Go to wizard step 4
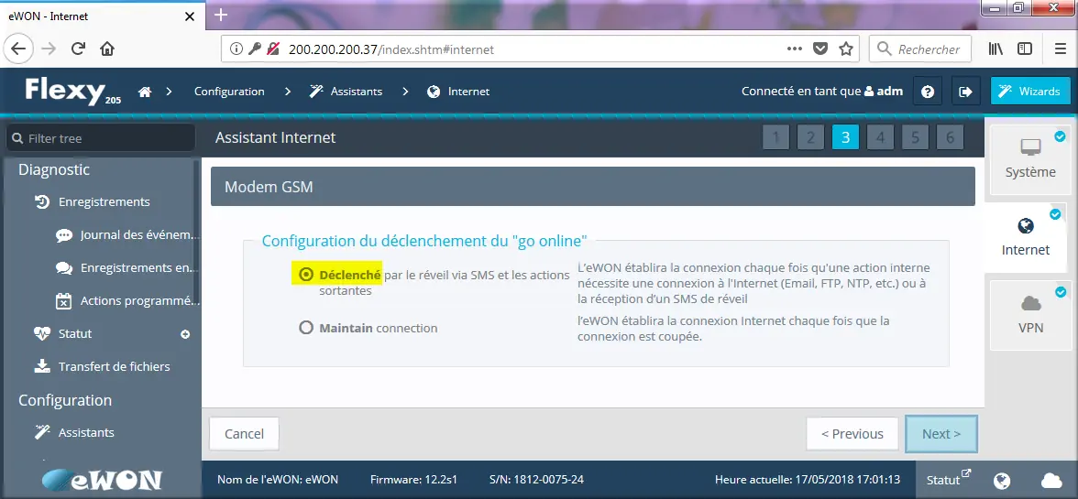The width and height of the screenshot is (1078, 499). (x=879, y=138)
